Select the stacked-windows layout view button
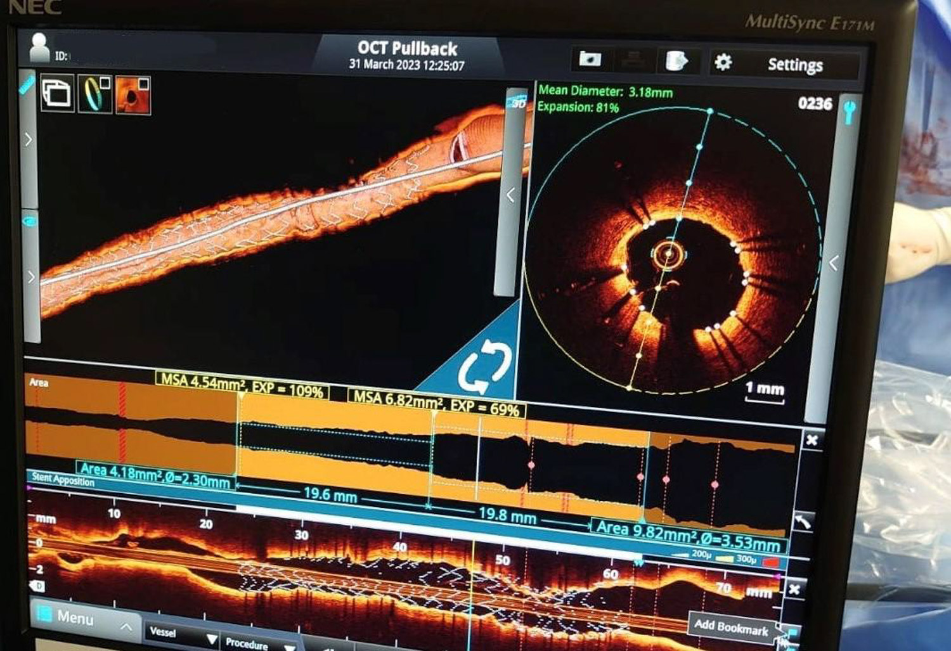Viewport: 951px width, 651px height. (x=57, y=93)
